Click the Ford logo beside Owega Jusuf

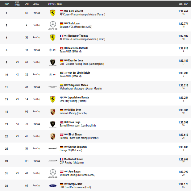(53, 185)
